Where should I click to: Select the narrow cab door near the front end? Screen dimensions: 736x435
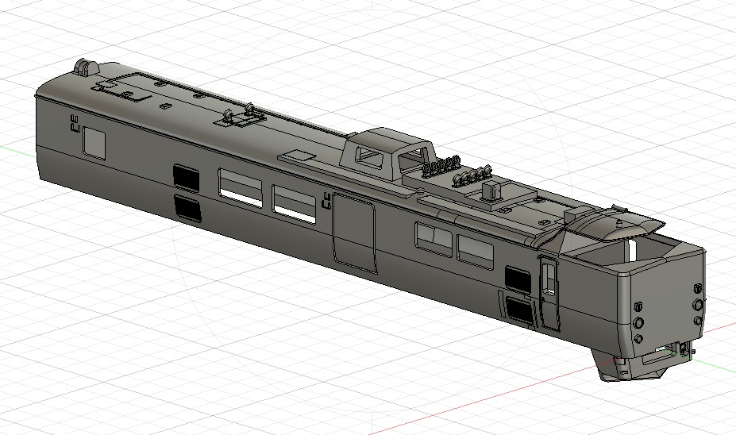pyautogui.click(x=549, y=292)
